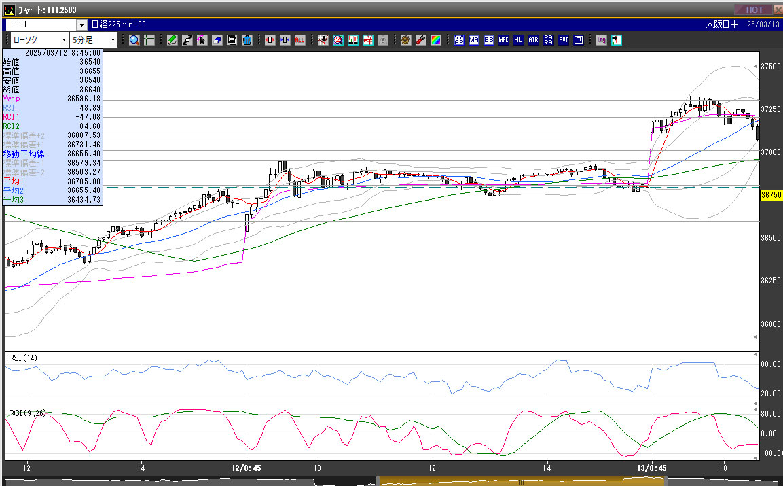Click the 移動平均線 row in data panel
Viewport: 783px width, 486px height.
(52, 154)
